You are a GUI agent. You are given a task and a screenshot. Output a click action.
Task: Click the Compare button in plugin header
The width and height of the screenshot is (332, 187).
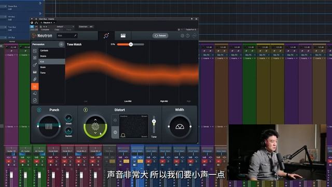click(x=45, y=30)
